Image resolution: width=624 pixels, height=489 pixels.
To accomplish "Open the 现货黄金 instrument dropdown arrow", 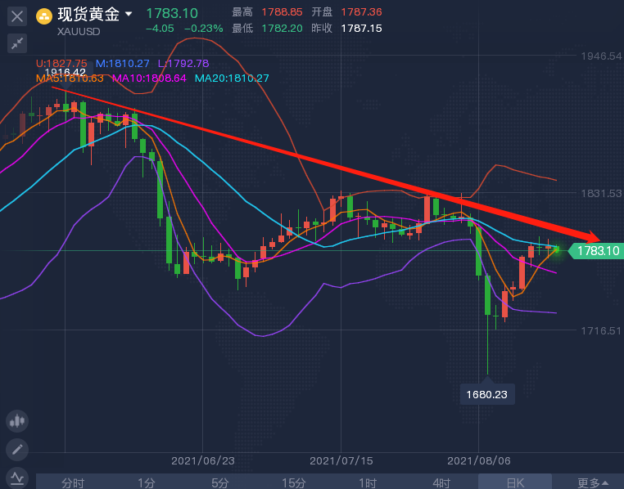I will tap(129, 14).
